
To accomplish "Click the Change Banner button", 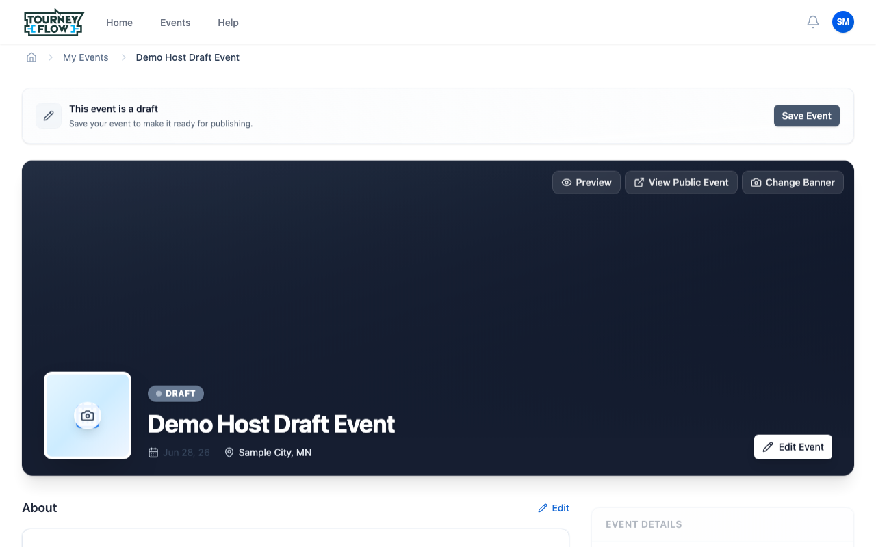I will [x=793, y=183].
